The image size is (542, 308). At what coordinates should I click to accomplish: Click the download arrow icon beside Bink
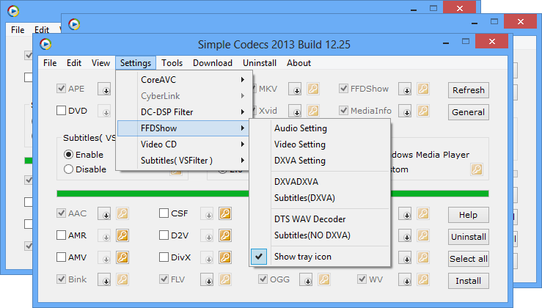105,280
